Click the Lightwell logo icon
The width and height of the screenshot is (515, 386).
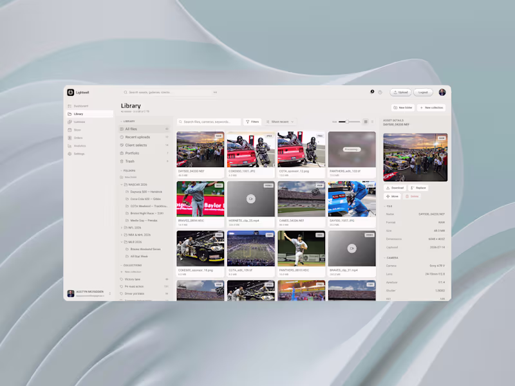tap(70, 92)
